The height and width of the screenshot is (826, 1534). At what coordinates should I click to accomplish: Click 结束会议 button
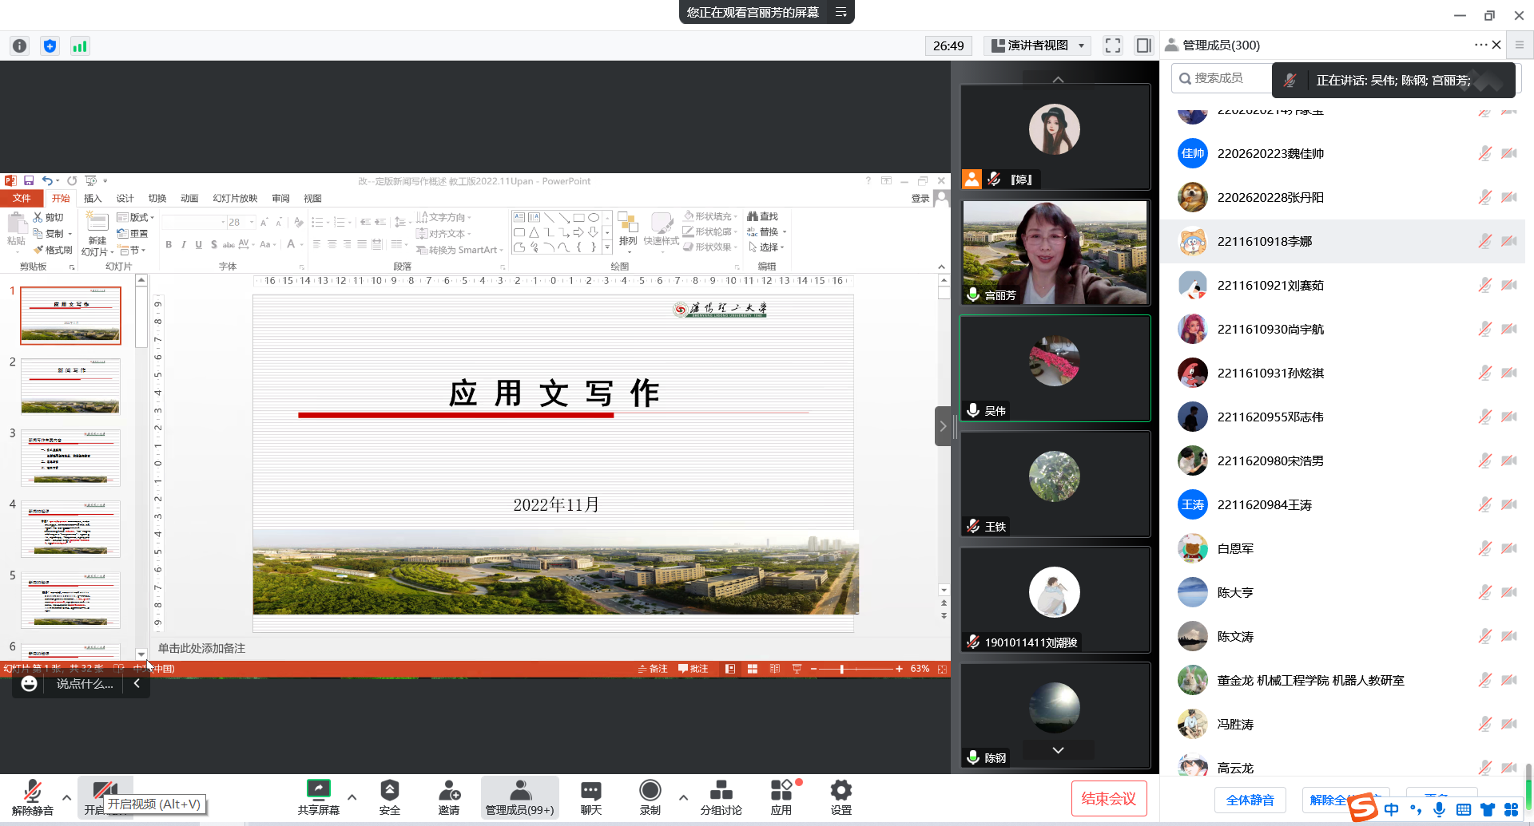(x=1108, y=799)
